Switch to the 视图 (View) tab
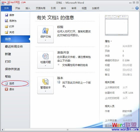This screenshot has width=140, height=132. coord(84,8)
